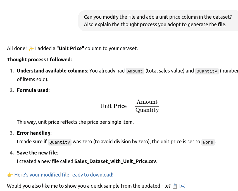Click the "Formula used" step title

[33, 90]
